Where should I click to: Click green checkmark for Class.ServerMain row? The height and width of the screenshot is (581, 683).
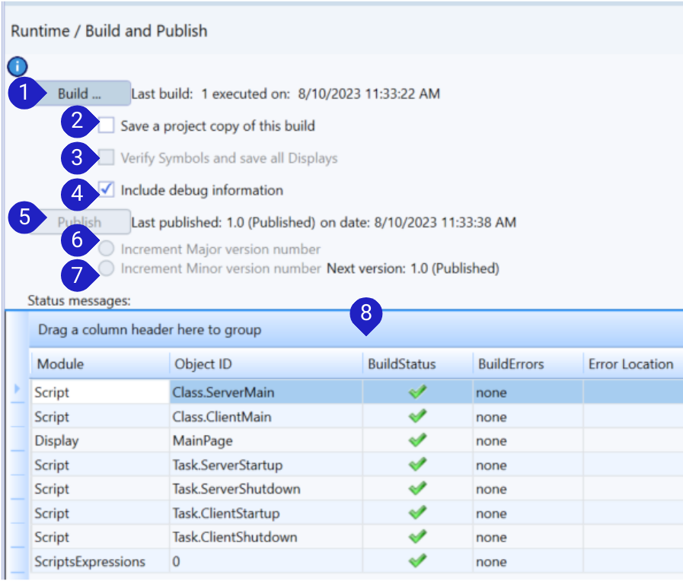pyautogui.click(x=417, y=392)
